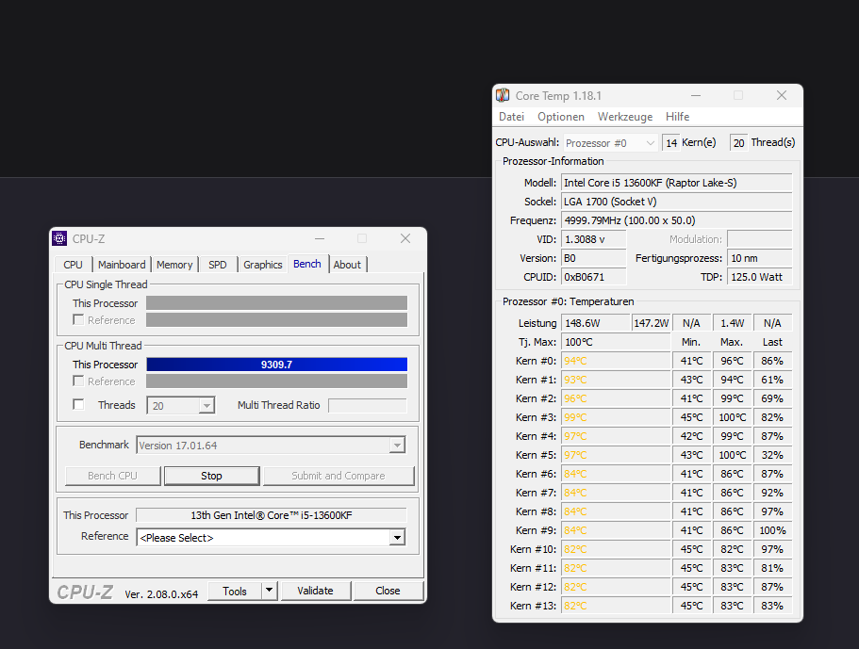The image size is (859, 649).
Task: Enable the Single Thread Reference checkbox
Action: click(x=78, y=319)
